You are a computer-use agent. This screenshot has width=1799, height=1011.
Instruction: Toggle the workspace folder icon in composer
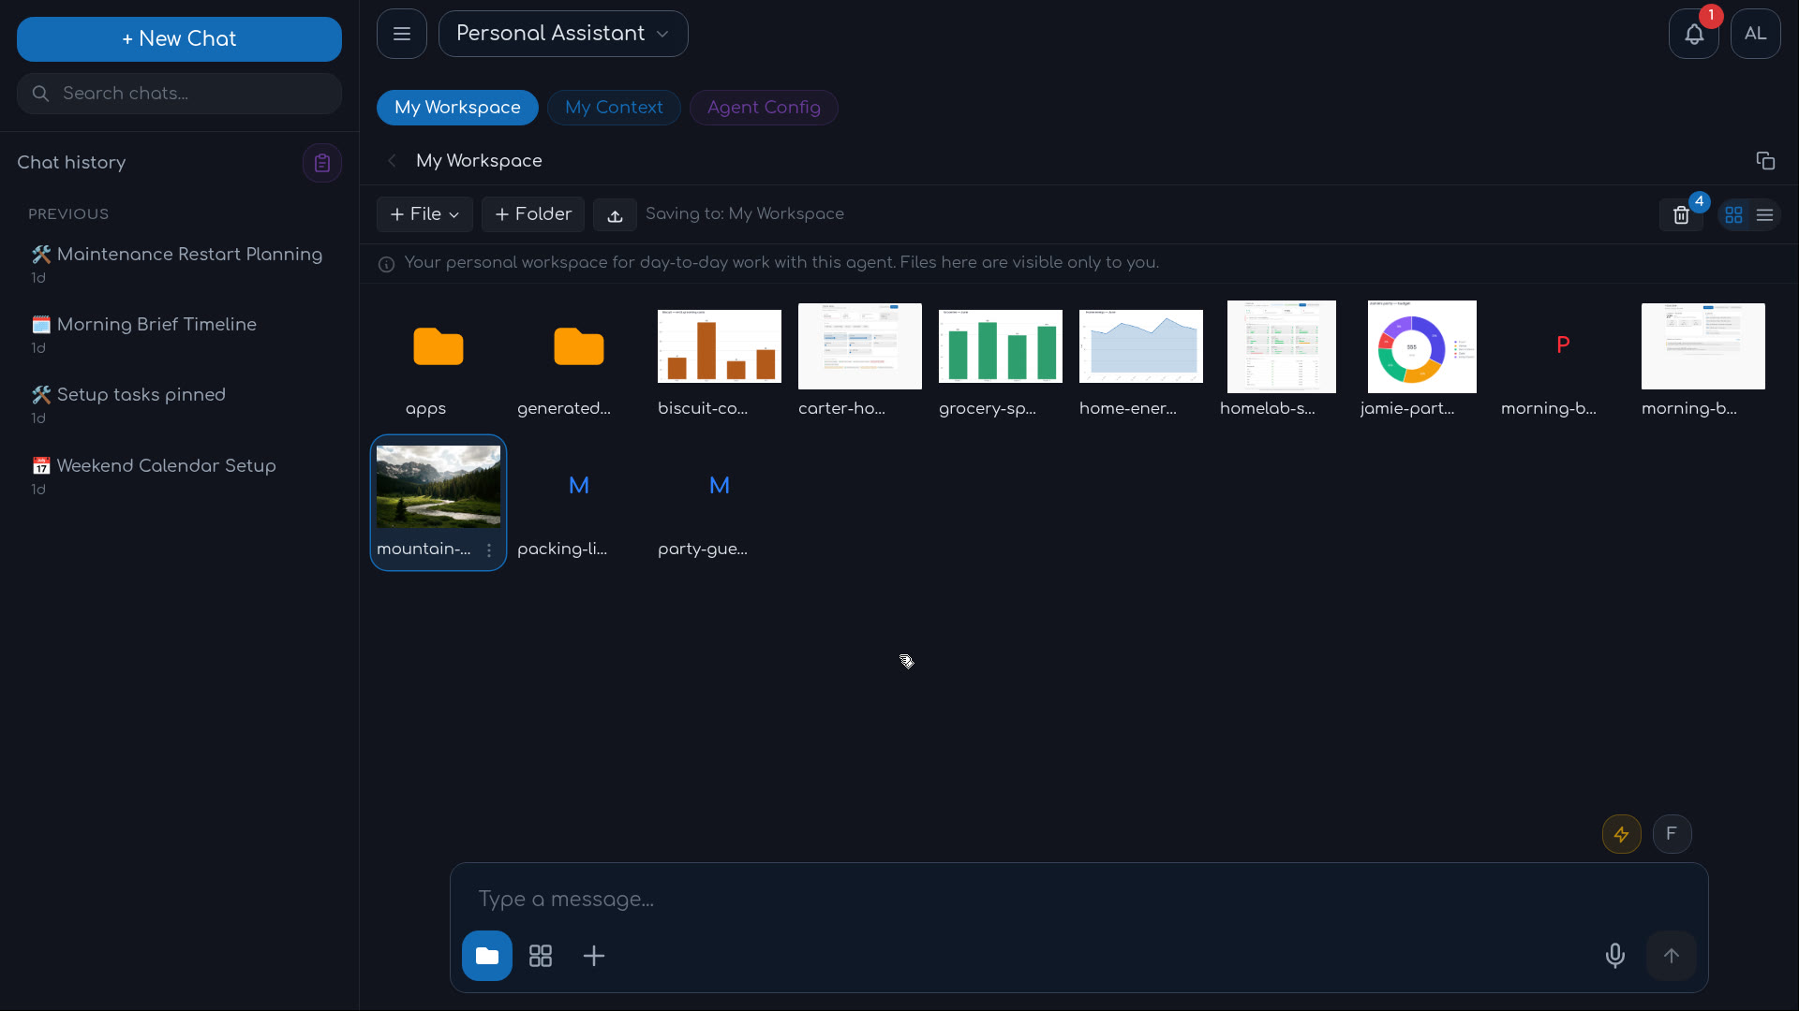click(x=487, y=956)
